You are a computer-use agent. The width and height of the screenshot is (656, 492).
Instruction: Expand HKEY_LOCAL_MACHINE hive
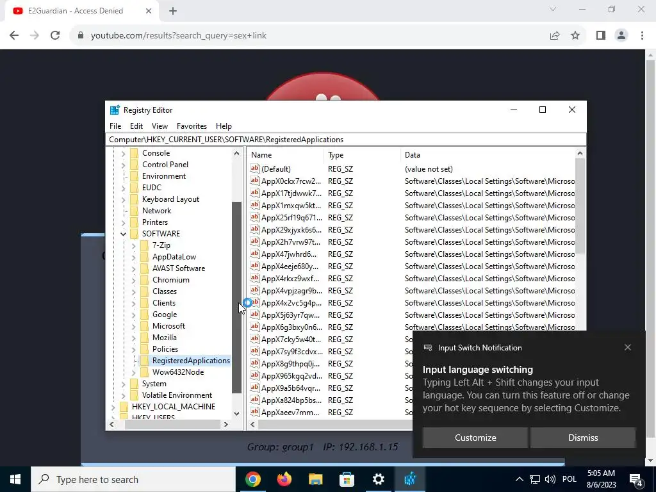pos(113,407)
